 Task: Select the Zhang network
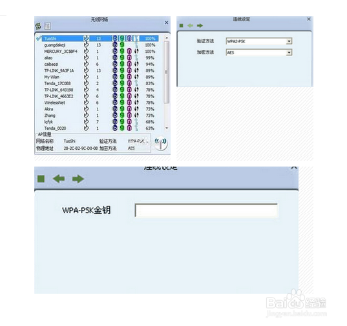point(50,116)
